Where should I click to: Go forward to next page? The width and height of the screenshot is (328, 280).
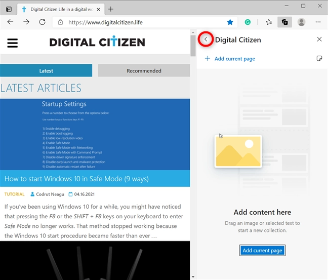pyautogui.click(x=26, y=22)
